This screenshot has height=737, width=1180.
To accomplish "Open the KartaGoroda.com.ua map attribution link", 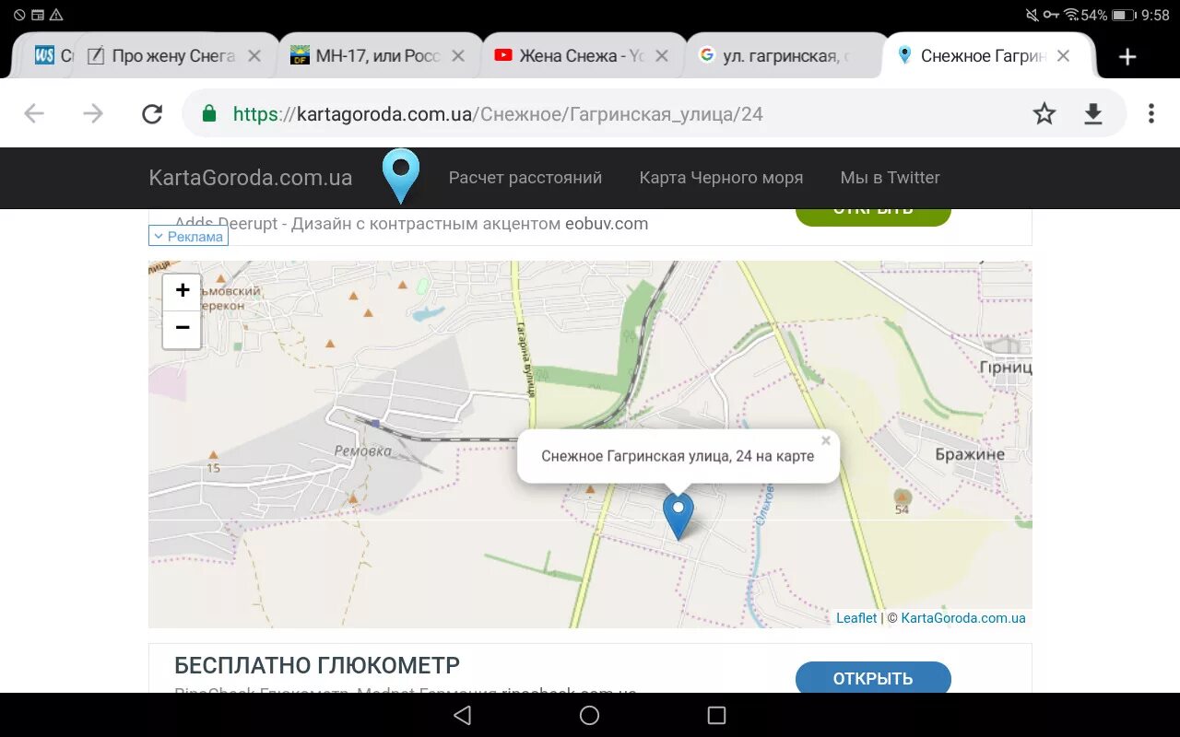I will point(963,618).
